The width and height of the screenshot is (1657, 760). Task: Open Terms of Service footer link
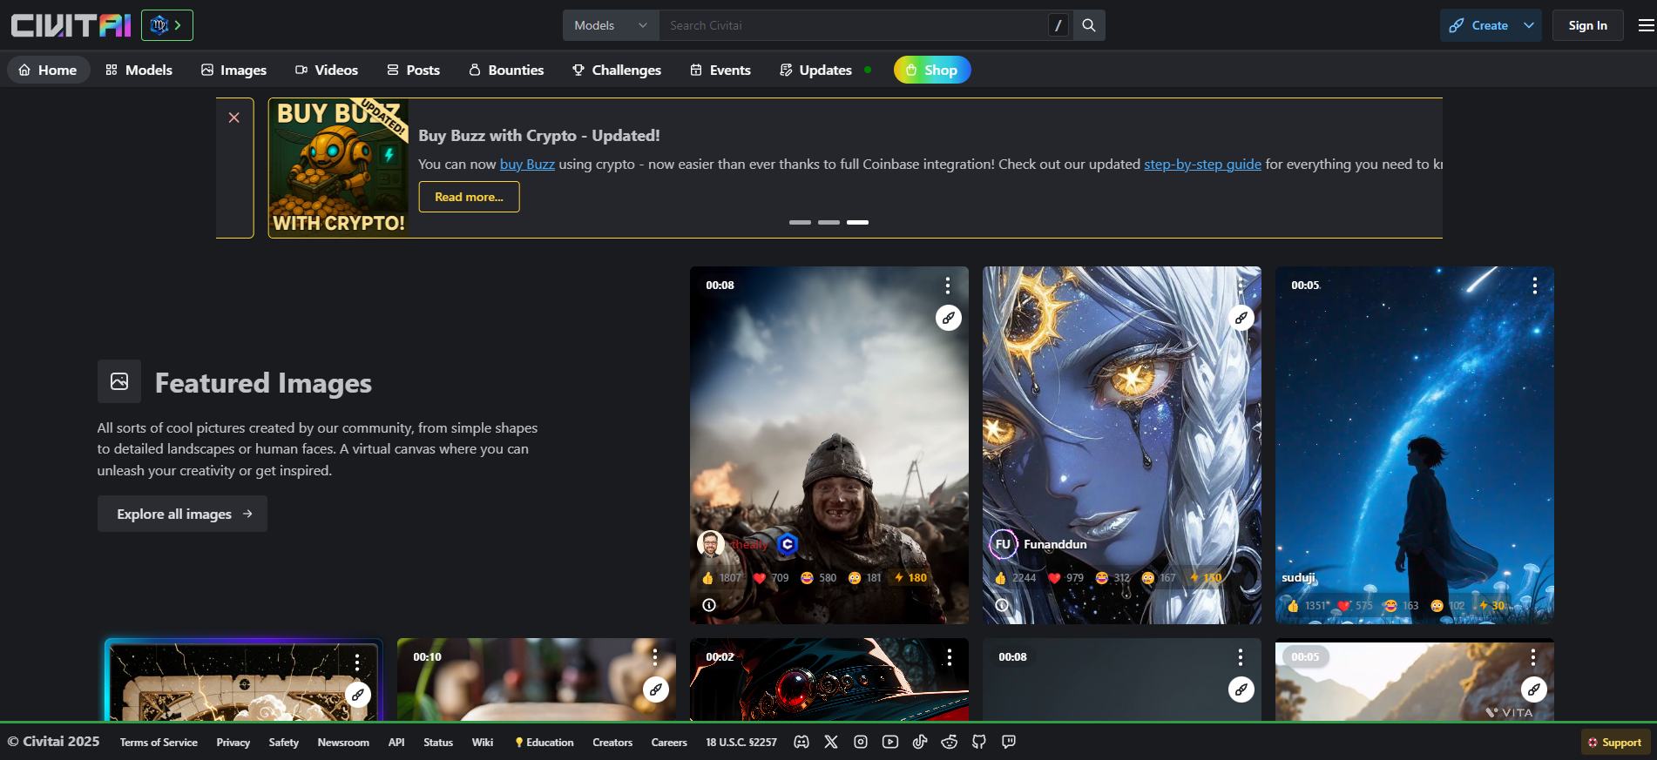159,743
